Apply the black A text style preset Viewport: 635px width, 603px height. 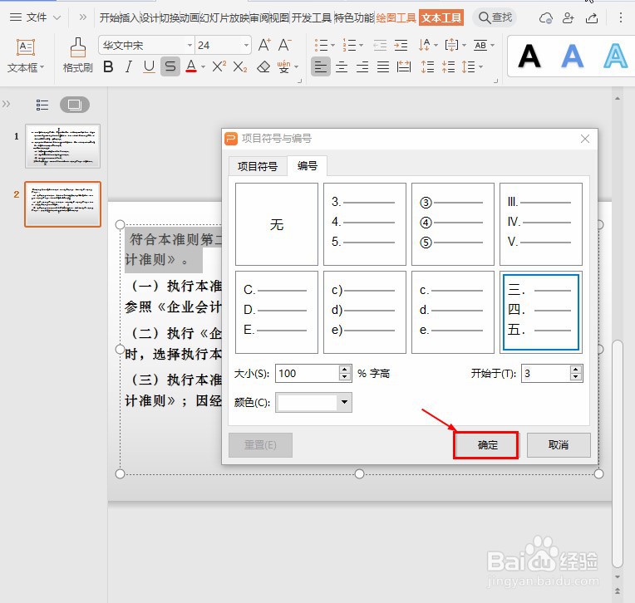pos(529,56)
